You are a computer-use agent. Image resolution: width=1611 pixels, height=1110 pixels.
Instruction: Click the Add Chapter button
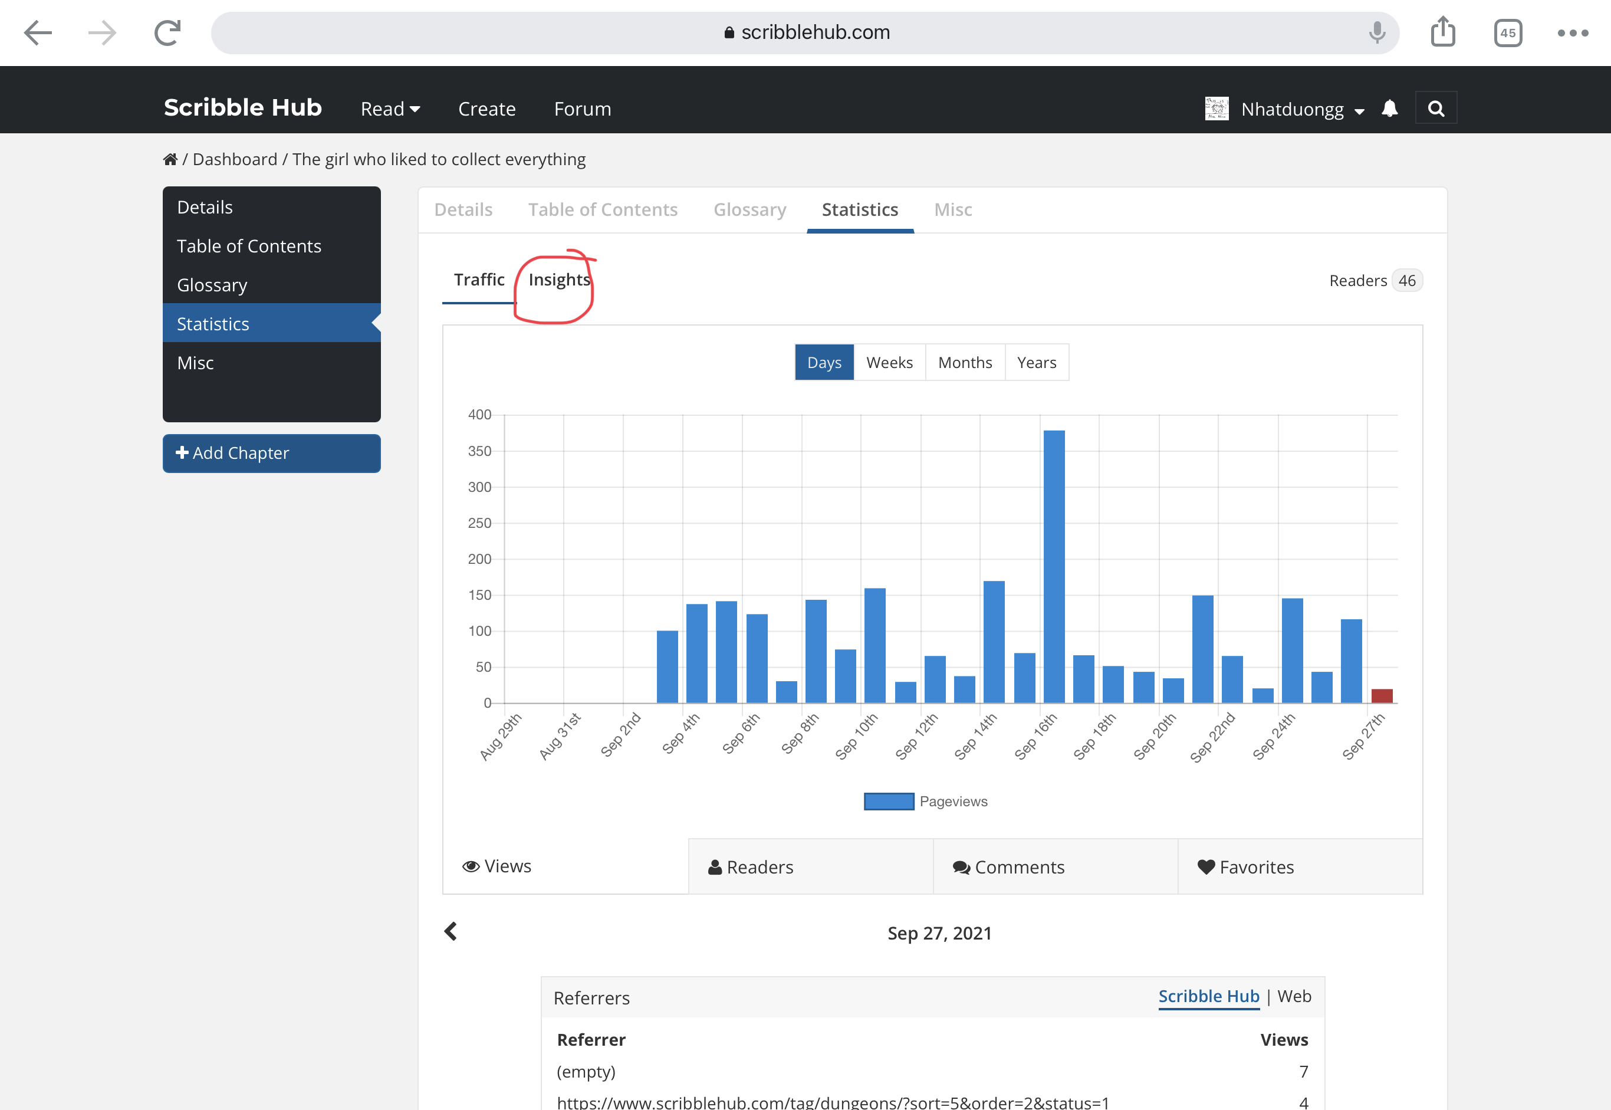click(x=271, y=453)
